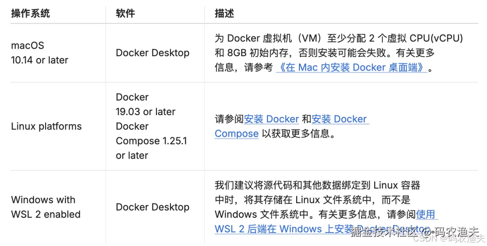
Task: Click the 操作系统 column header
Action: click(x=30, y=13)
